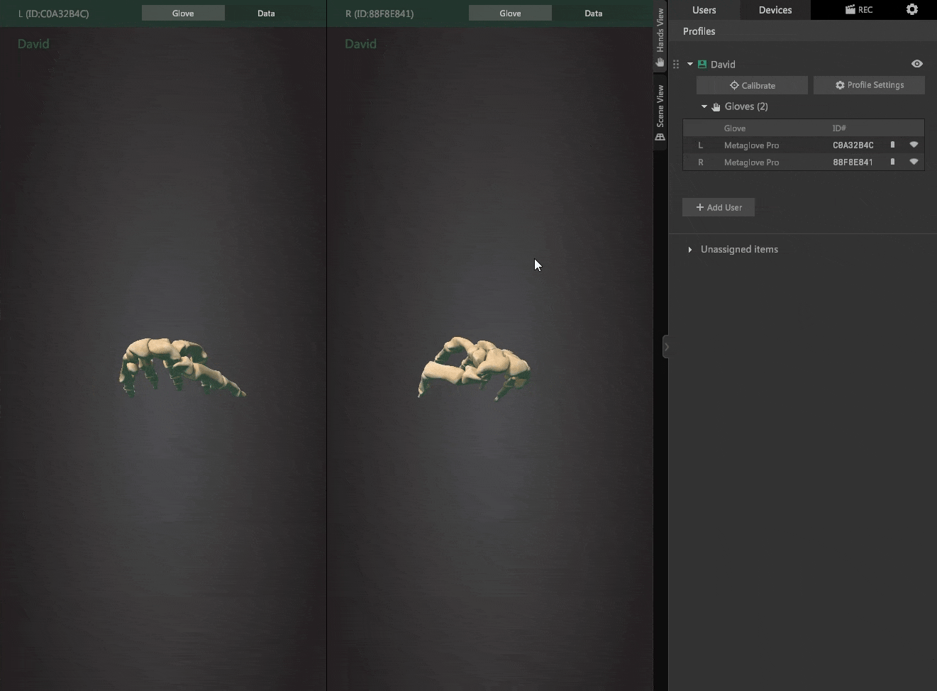Click the ID# column header

[x=839, y=128]
